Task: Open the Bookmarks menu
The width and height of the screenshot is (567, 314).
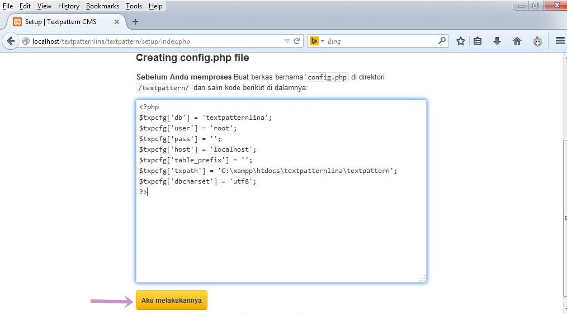Action: click(102, 6)
